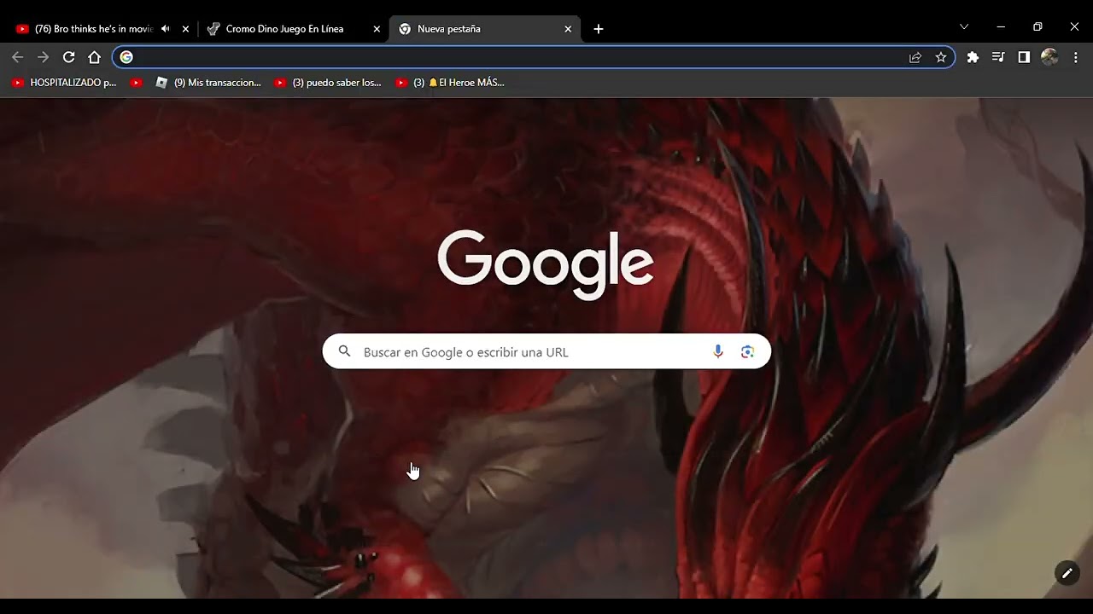
Task: Open a new tab with the plus button
Action: [599, 29]
